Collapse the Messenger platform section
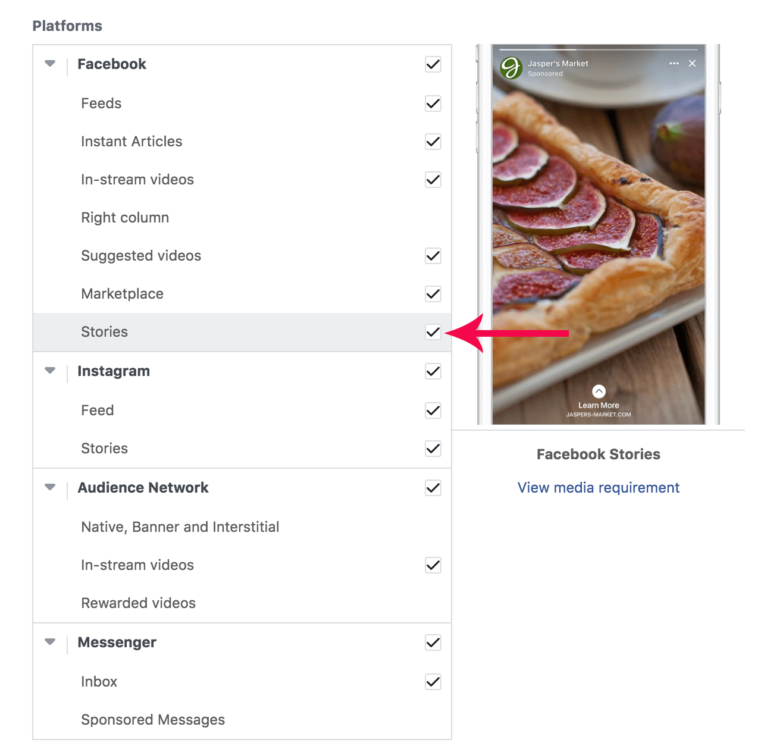Screen dimensions: 758x752 click(50, 642)
